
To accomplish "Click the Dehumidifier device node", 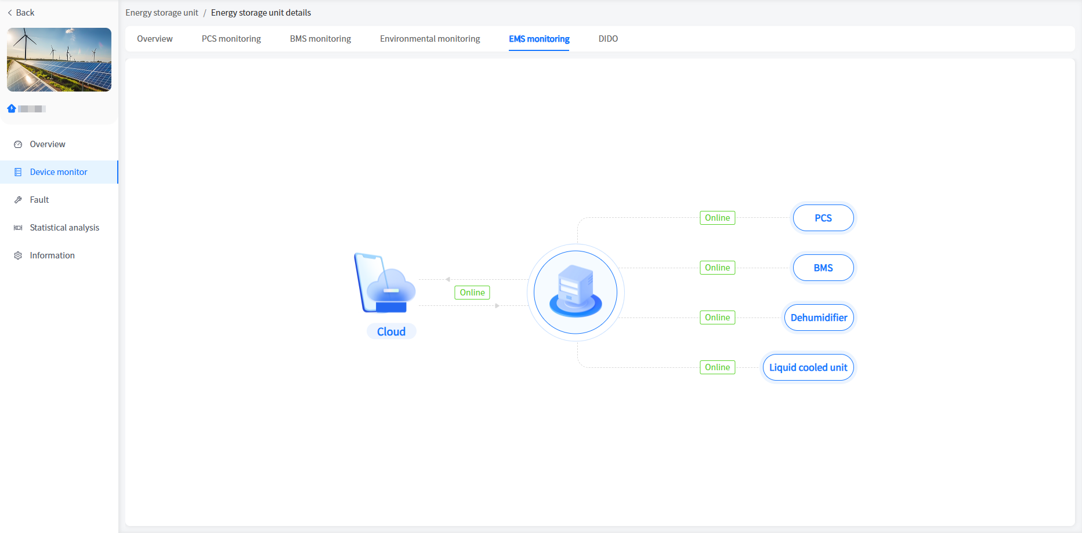I will (x=819, y=317).
